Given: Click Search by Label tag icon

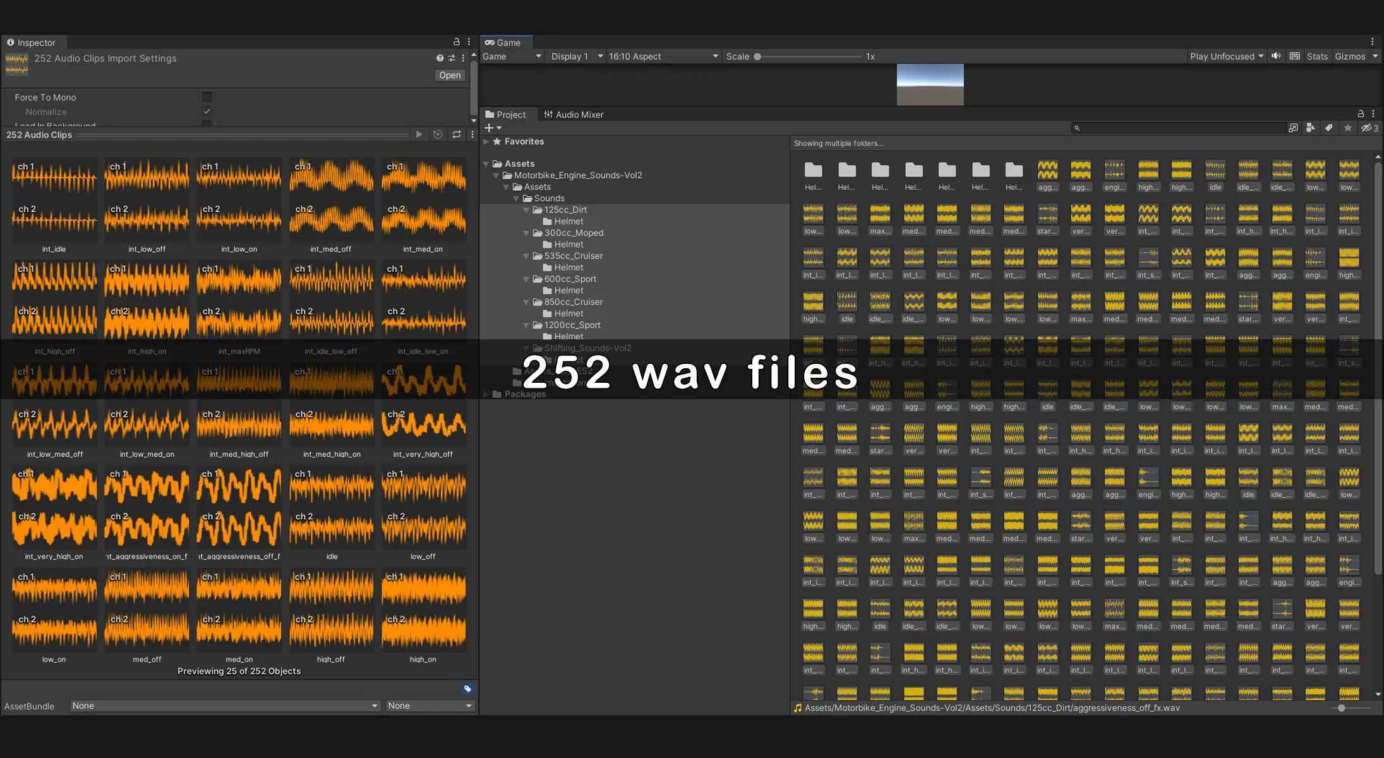Looking at the screenshot, I should point(1328,128).
